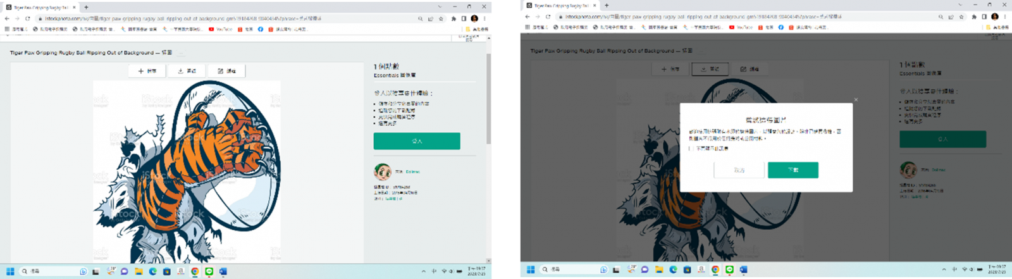The image size is (1012, 279).
Task: Open the Extensions puzzle icon in the left browser
Action: 454,18
